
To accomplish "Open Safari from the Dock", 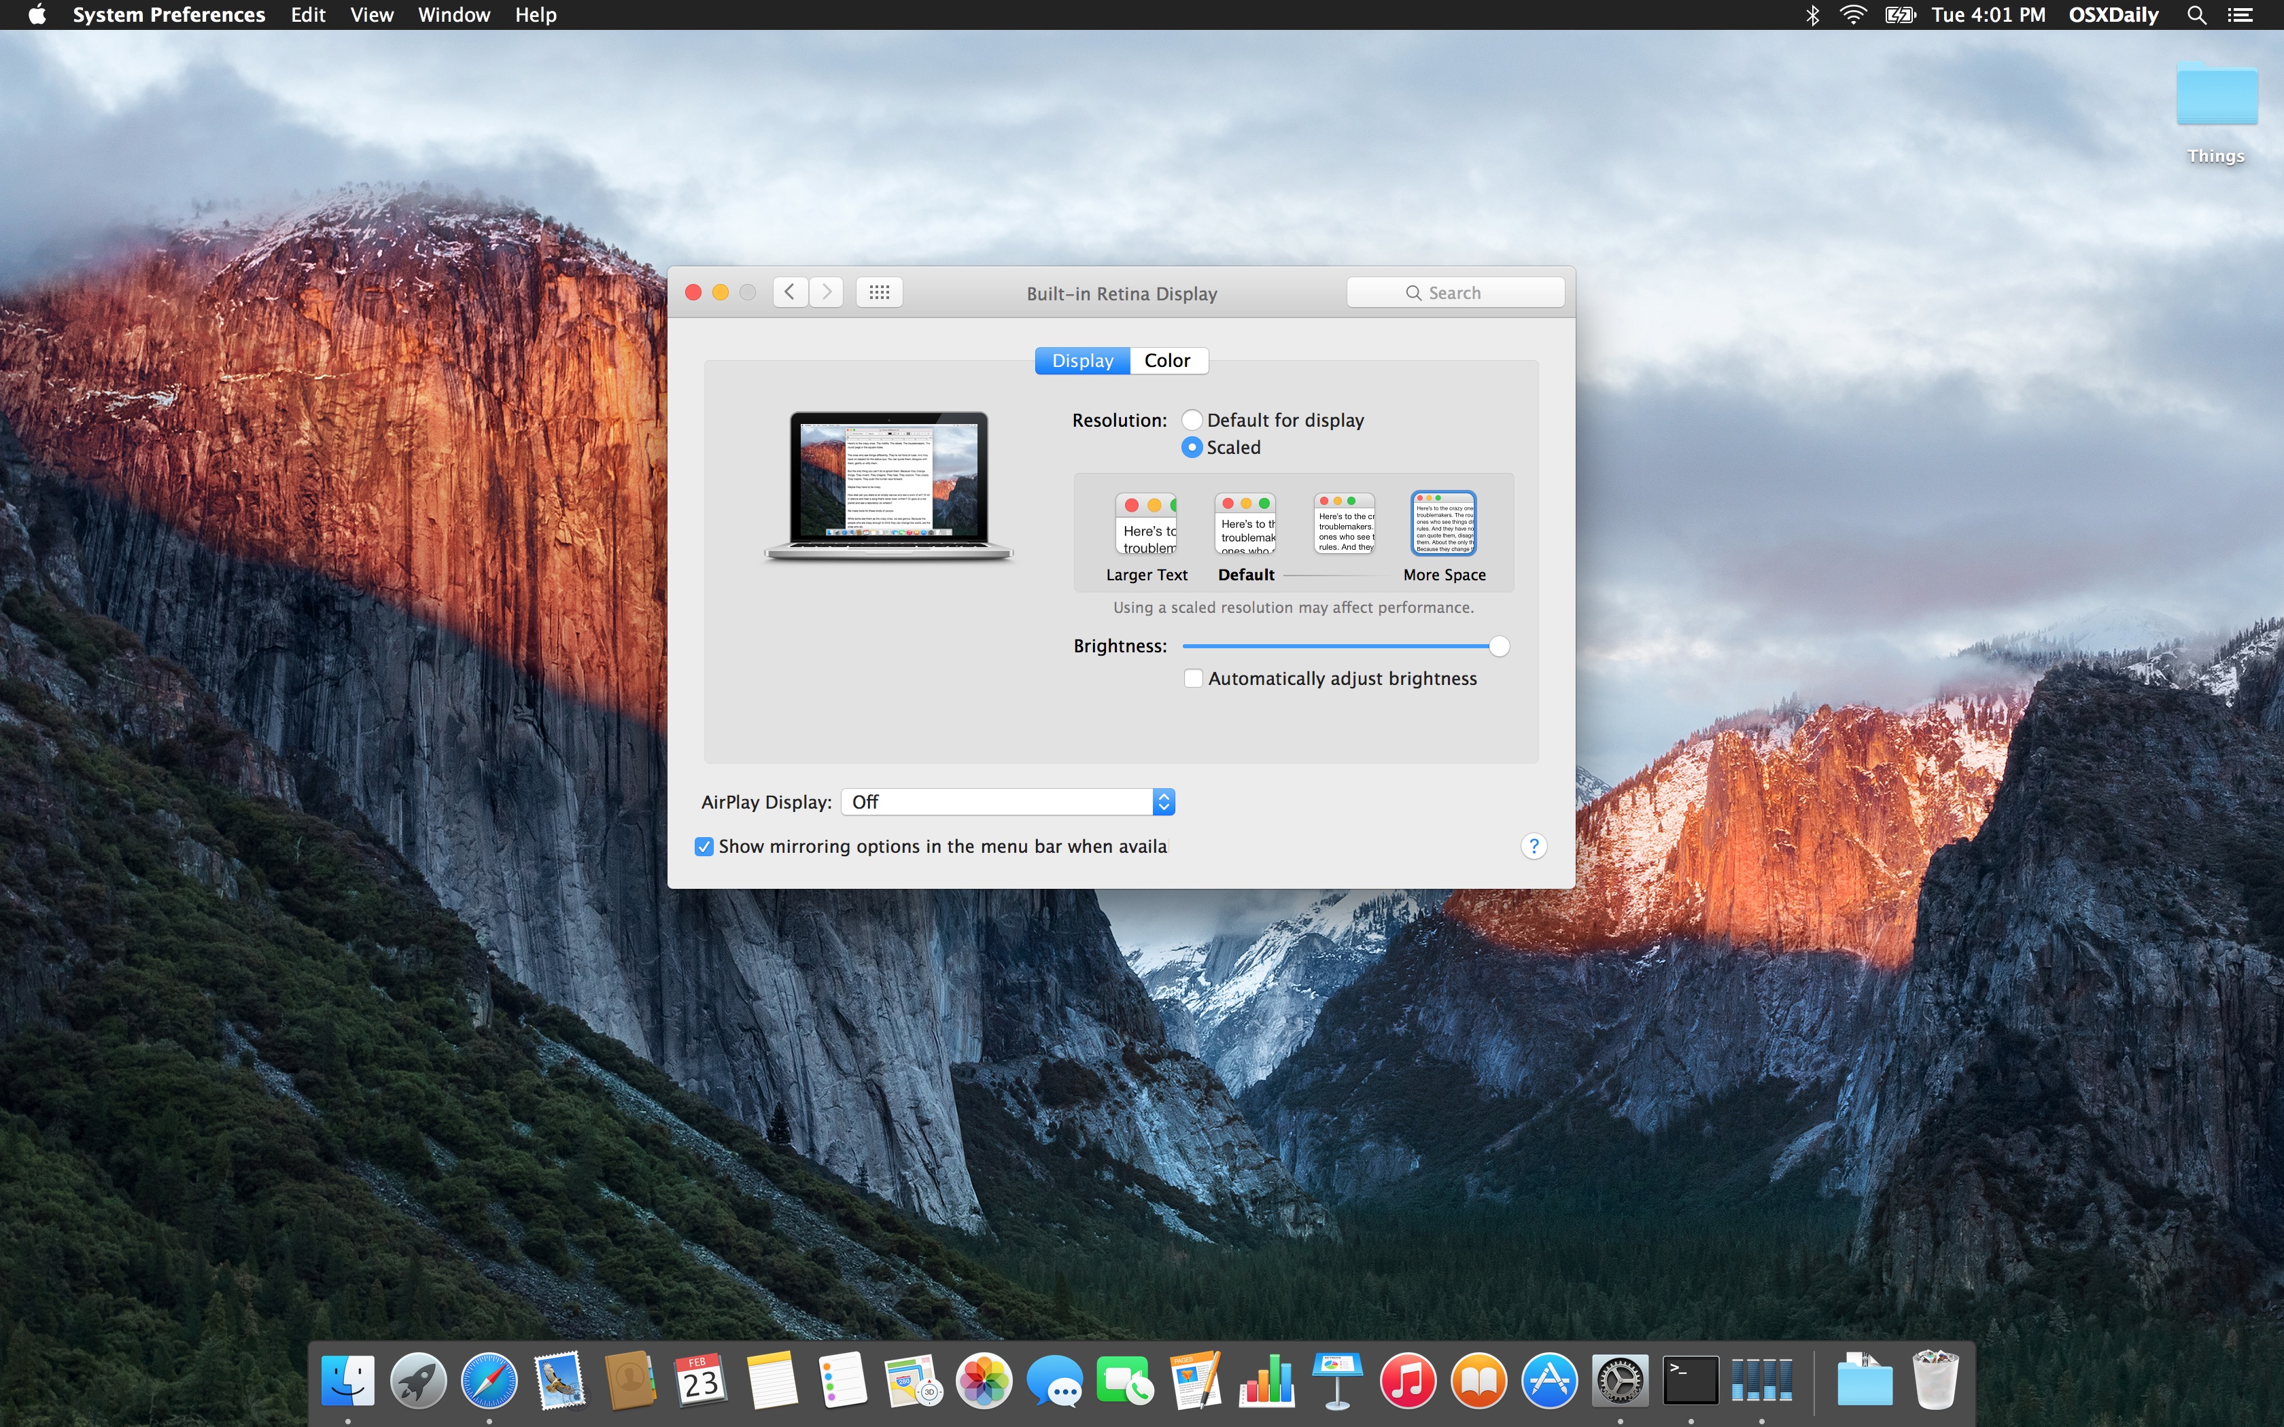I will click(x=489, y=1380).
